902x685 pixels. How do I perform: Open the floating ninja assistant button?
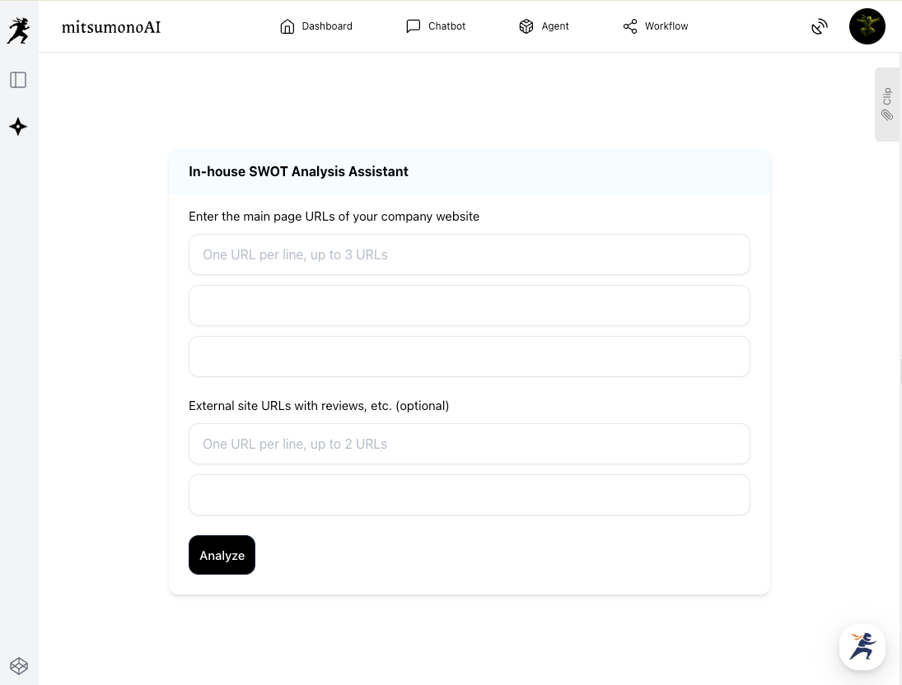point(862,646)
